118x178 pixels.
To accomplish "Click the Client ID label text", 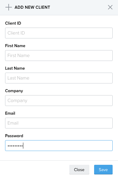I will click(x=13, y=23).
